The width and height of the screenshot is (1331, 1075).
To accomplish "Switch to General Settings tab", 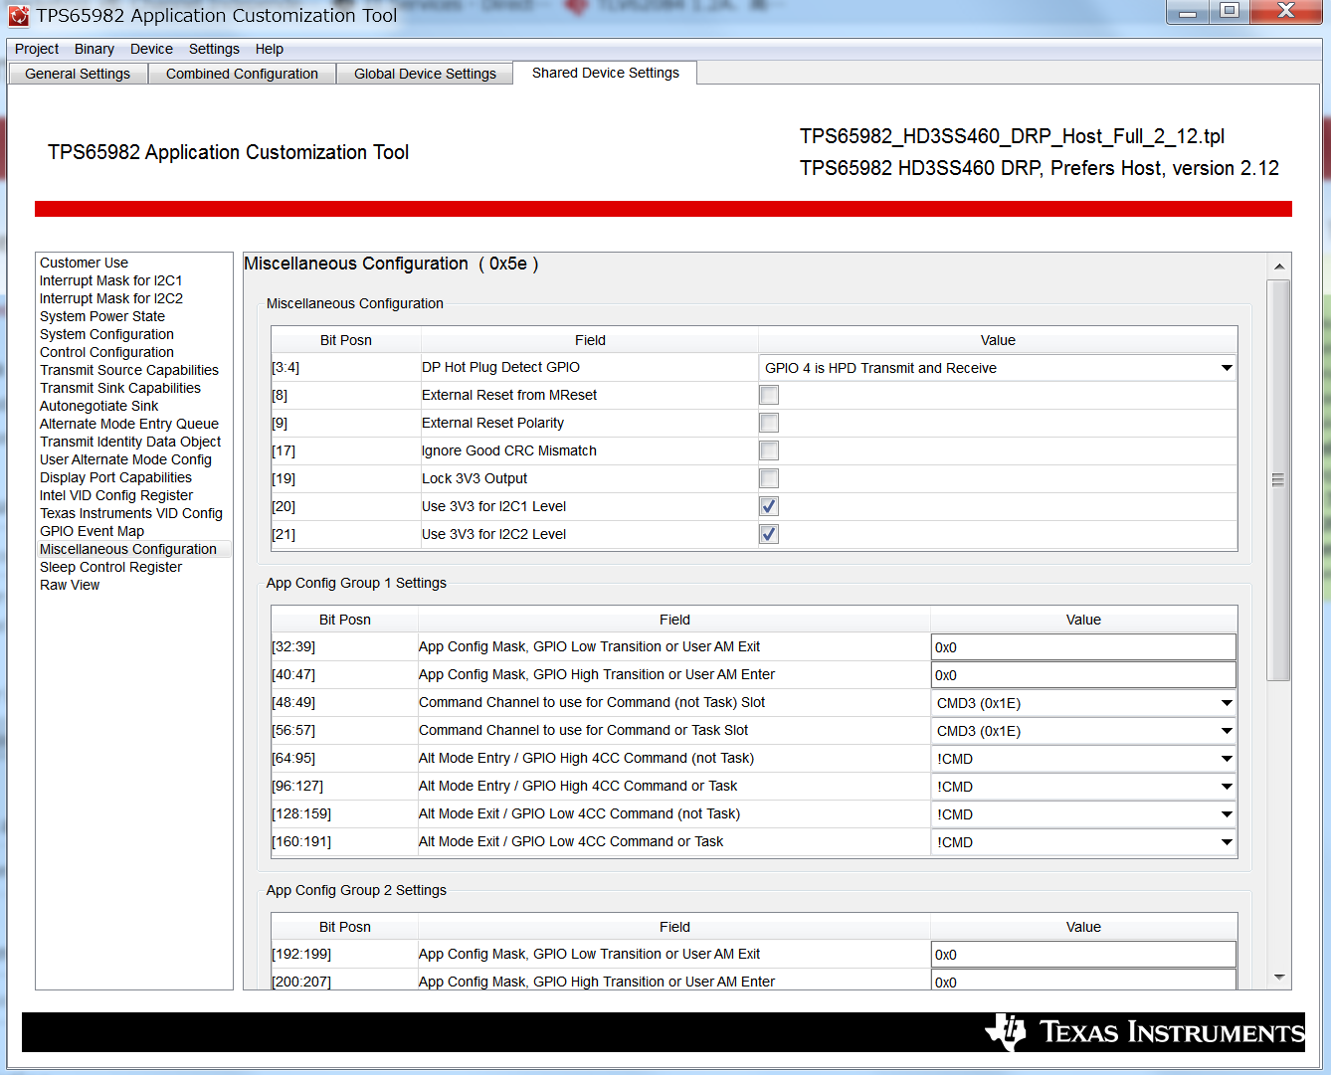I will [x=78, y=74].
